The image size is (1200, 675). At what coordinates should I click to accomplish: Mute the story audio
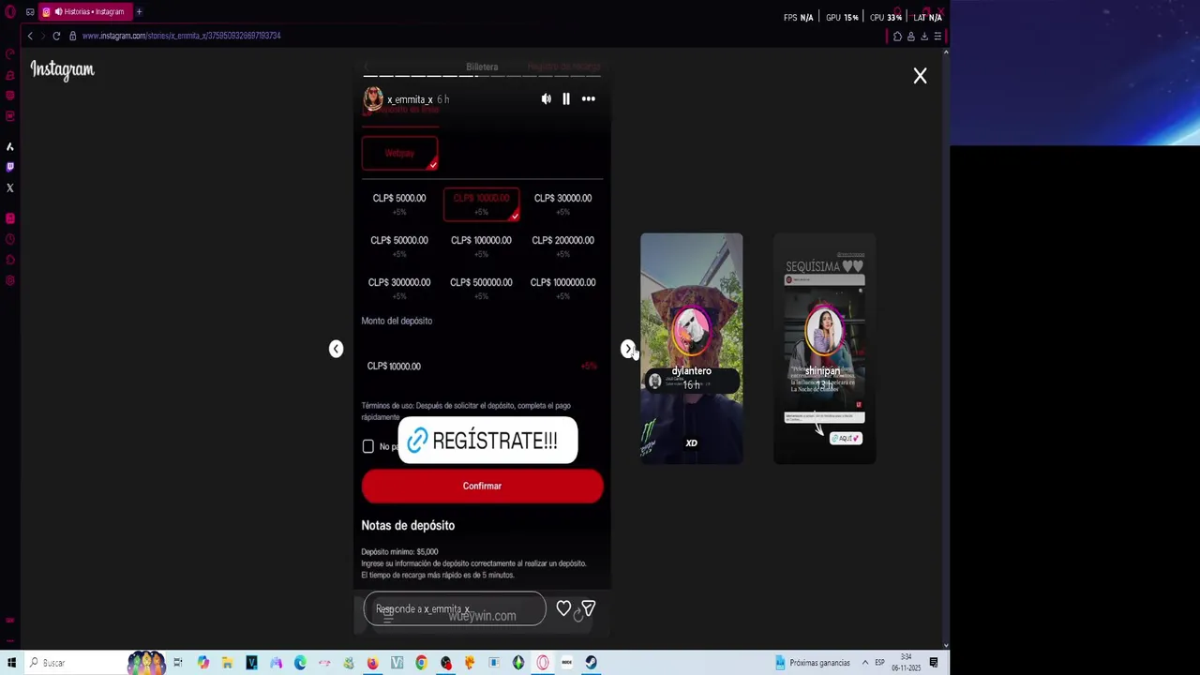pos(546,98)
